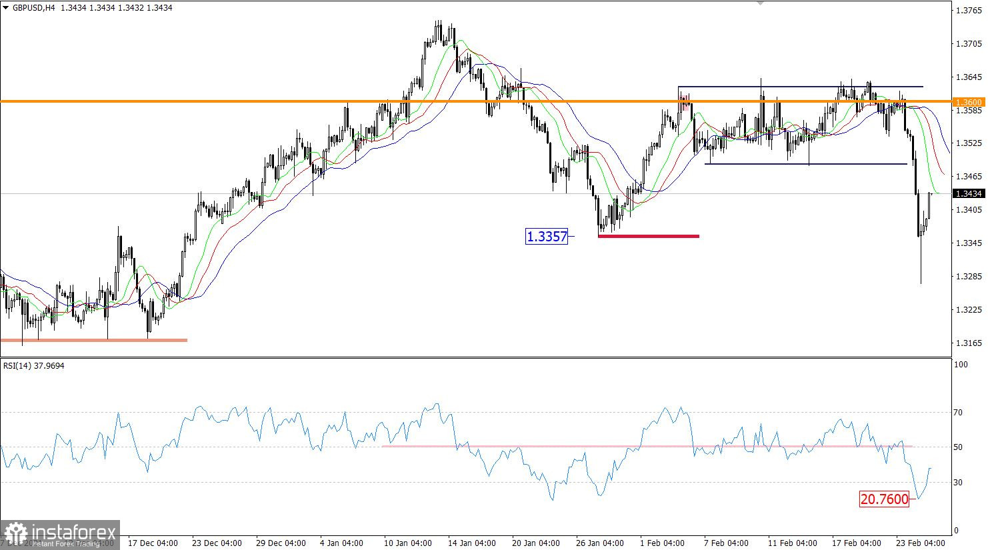Click the RSI 30 level label
The width and height of the screenshot is (988, 550).
click(957, 482)
